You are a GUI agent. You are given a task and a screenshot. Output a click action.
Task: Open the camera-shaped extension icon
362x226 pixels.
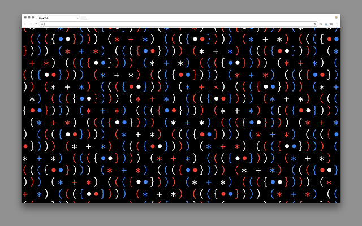[321, 24]
